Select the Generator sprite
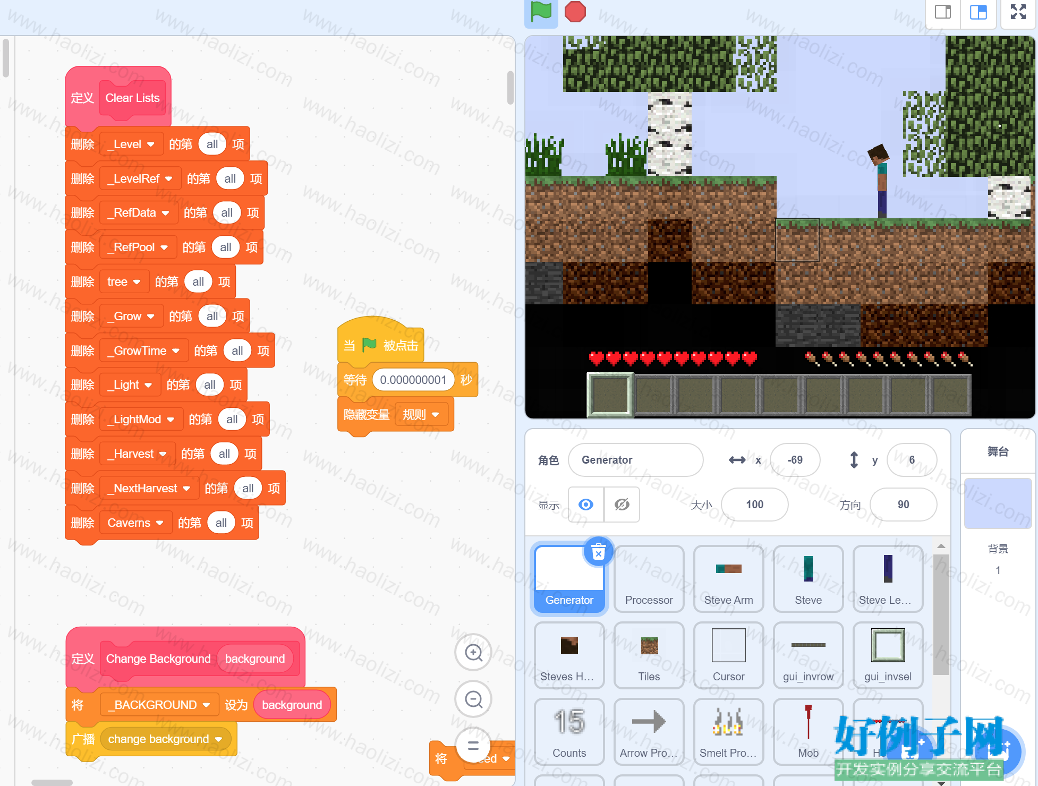 tap(569, 579)
